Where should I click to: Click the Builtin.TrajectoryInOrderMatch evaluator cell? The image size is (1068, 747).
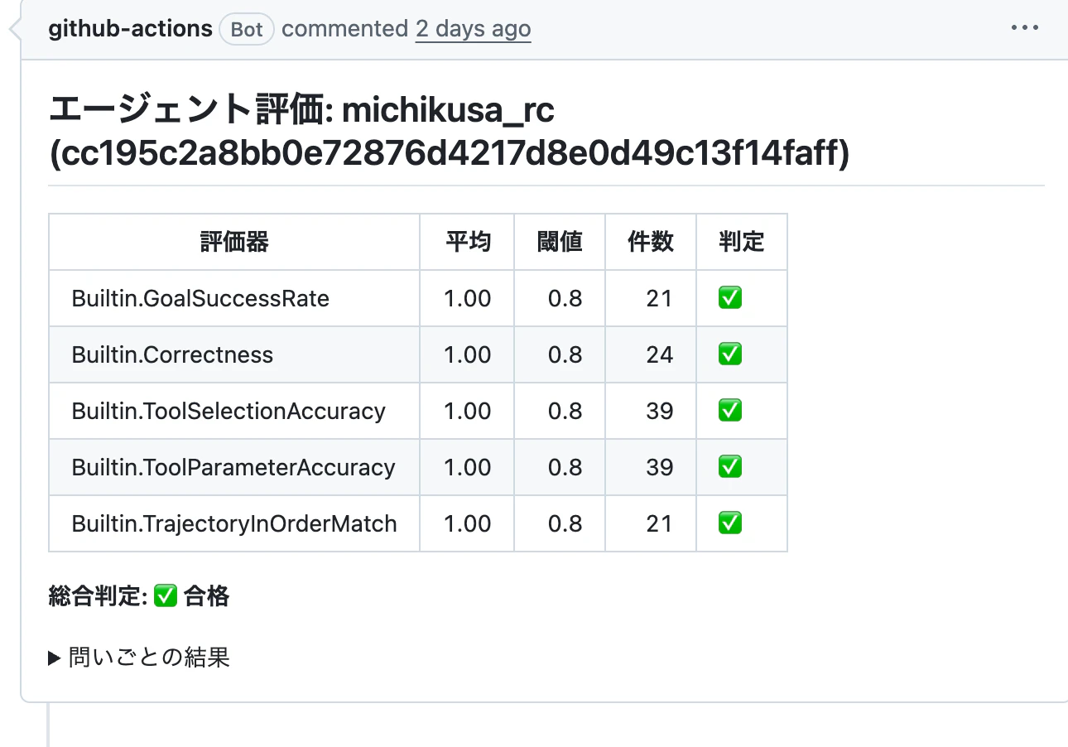(234, 523)
